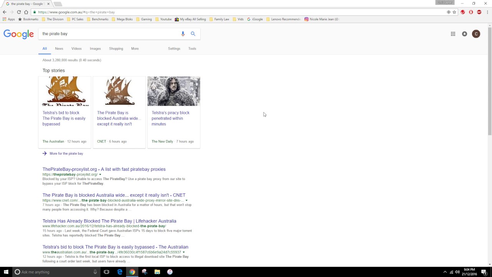Open Lifehacker Australia Telstra result

[x=110, y=221]
